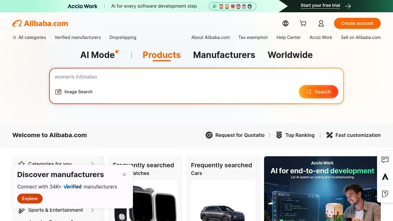Click the Accio Work top banner logo

[x=82, y=6]
